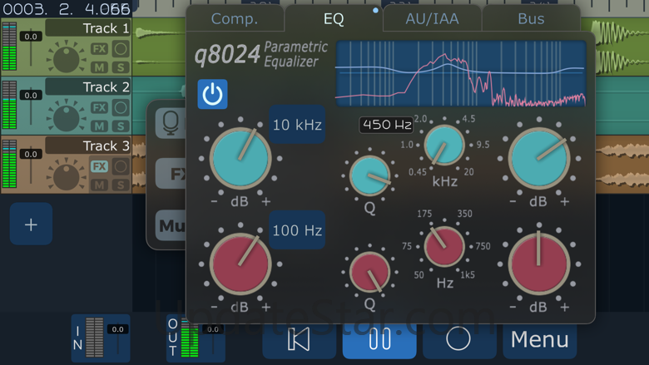The image size is (649, 365).
Task: Select the 10 kHz high shelf frequency
Action: [297, 125]
